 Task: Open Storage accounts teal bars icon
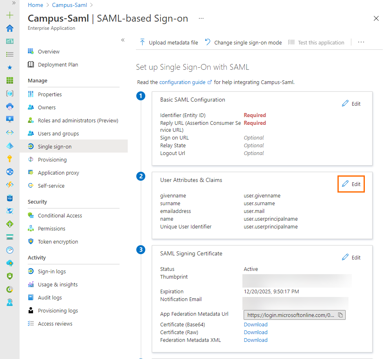pos(10,237)
